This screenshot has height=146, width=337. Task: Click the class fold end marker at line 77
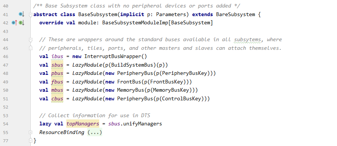(31, 140)
